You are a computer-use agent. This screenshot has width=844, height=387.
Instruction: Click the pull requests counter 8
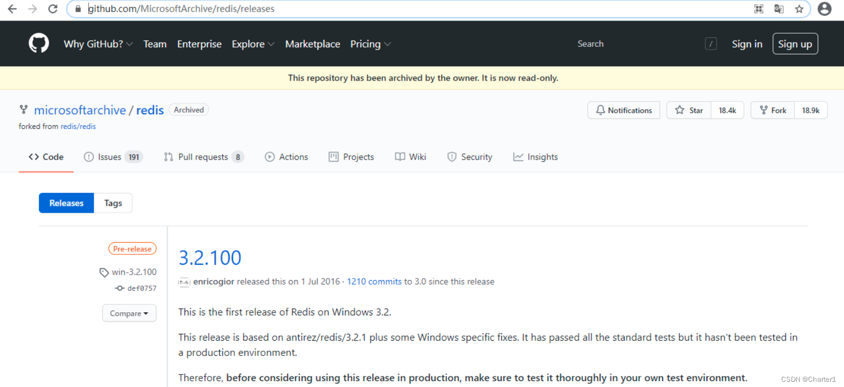238,157
